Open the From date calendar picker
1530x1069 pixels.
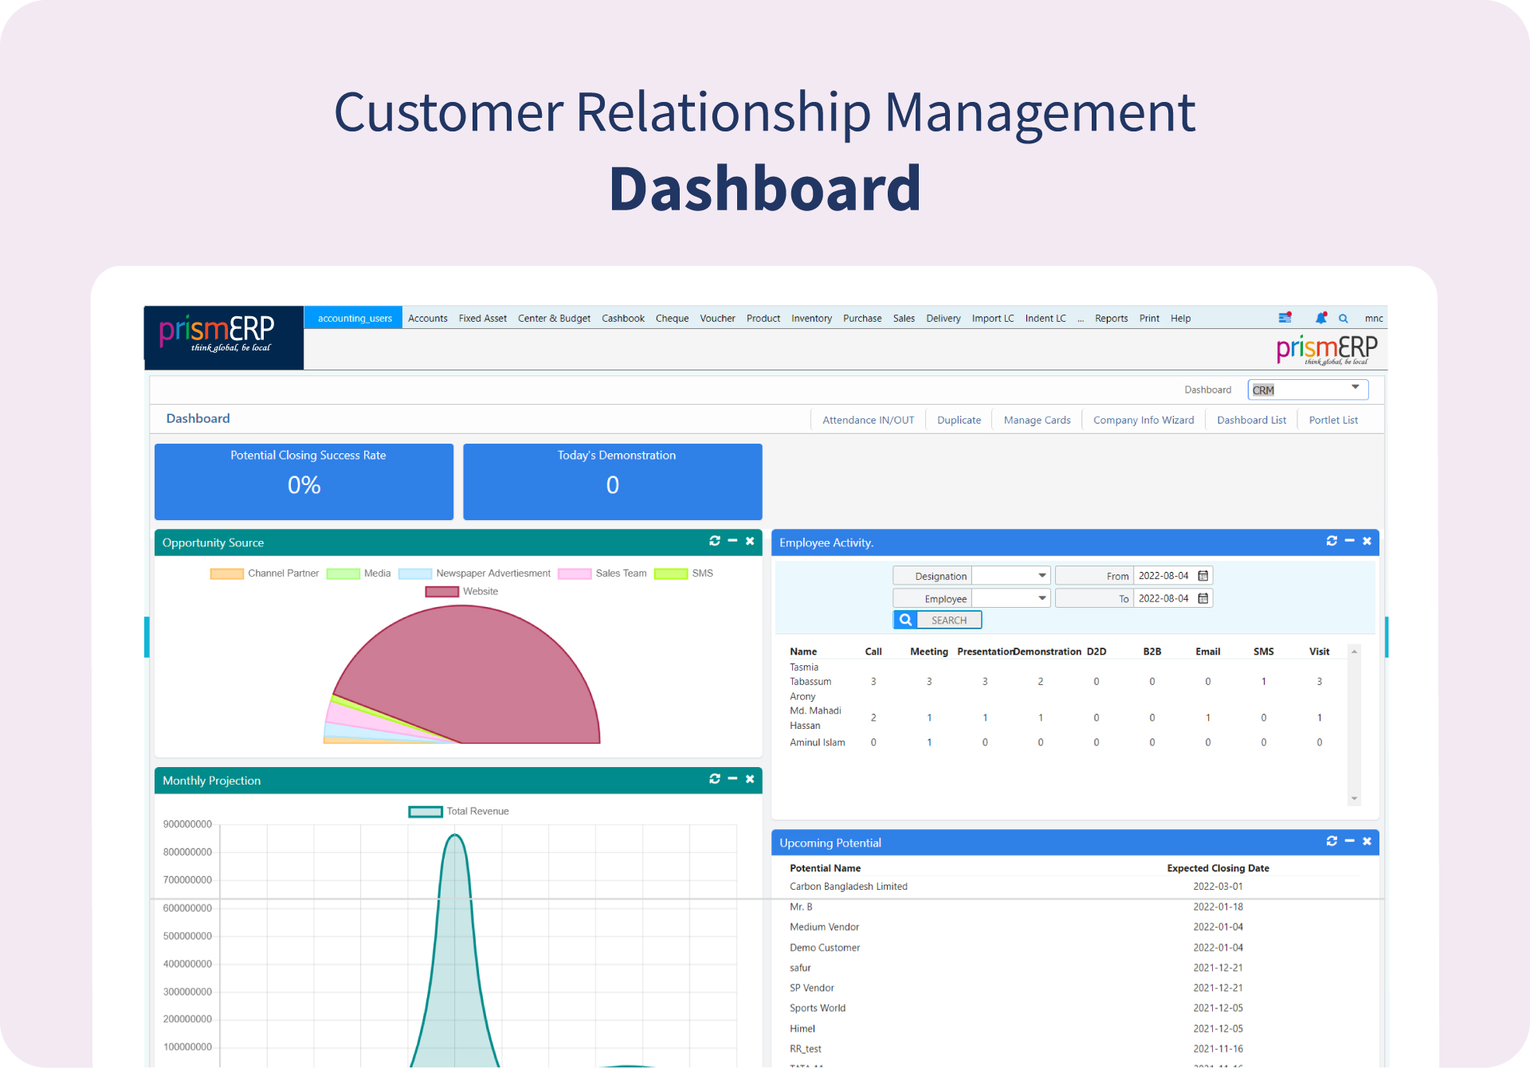1203,576
